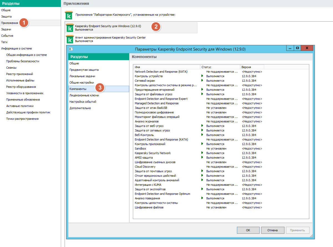This screenshot has width=333, height=247.
Task: Select Приложения in the outer sidebar
Action: point(30,23)
